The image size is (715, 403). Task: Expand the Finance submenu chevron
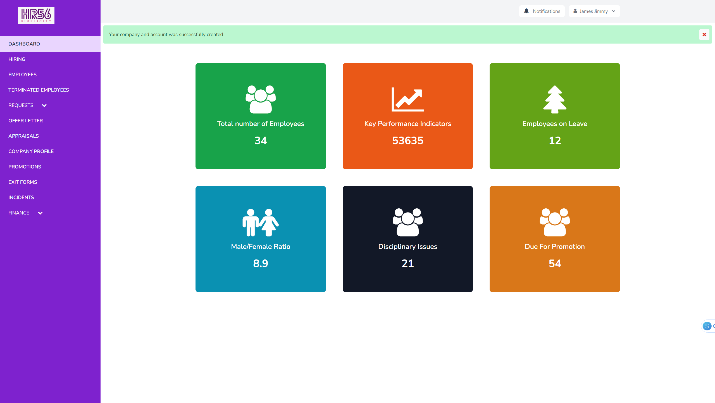[40, 213]
